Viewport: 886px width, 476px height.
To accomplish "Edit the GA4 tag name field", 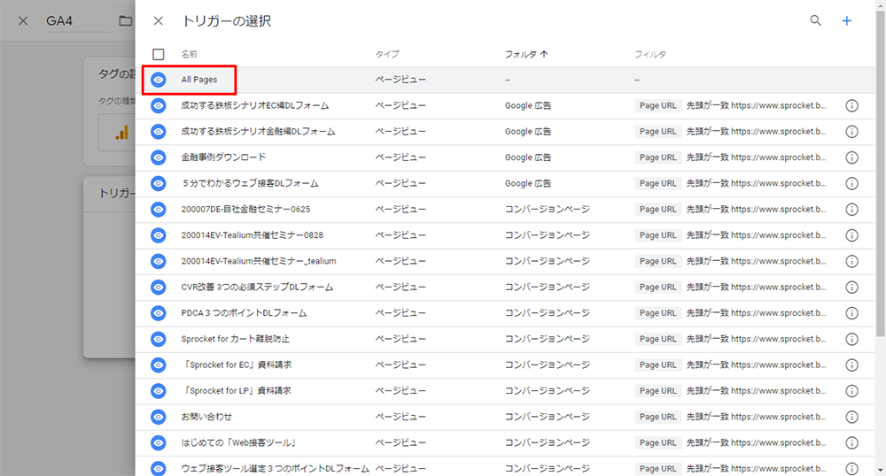I will 78,21.
